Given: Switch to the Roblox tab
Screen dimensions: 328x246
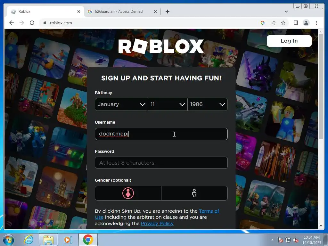Looking at the screenshot, I should tap(45, 12).
